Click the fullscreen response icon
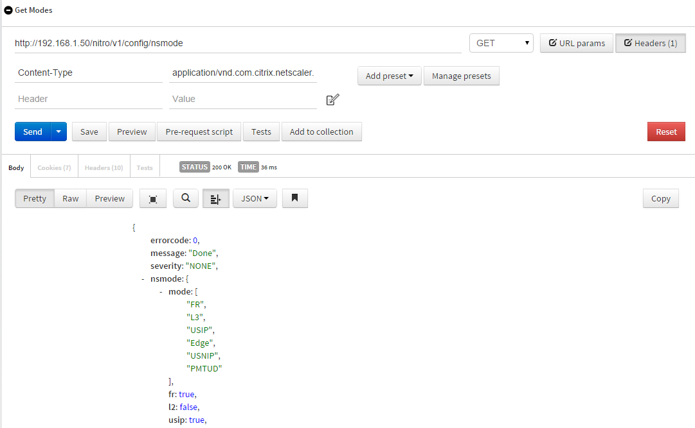The height and width of the screenshot is (428, 695). 153,199
